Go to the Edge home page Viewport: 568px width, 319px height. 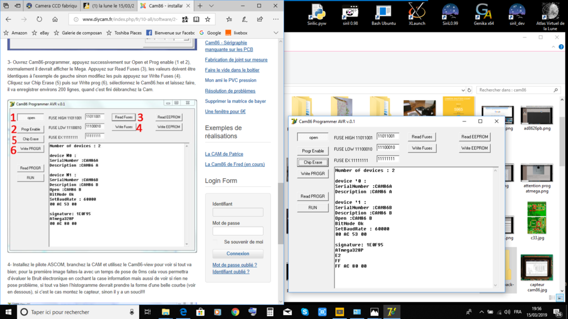click(55, 19)
